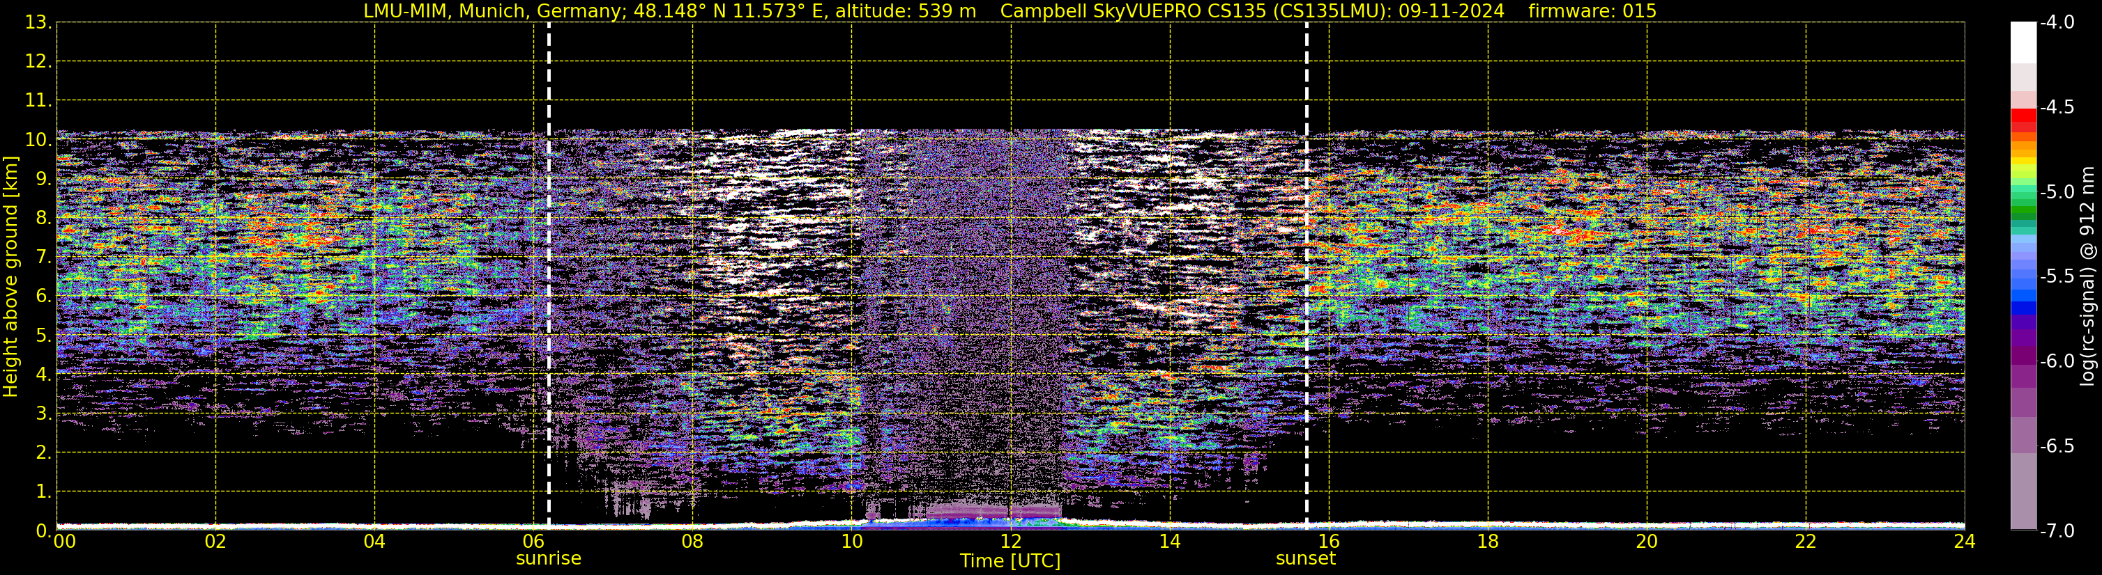Image resolution: width=2102 pixels, height=575 pixels.
Task: Click the -4.0 colorbar tick label
Action: tap(2057, 23)
